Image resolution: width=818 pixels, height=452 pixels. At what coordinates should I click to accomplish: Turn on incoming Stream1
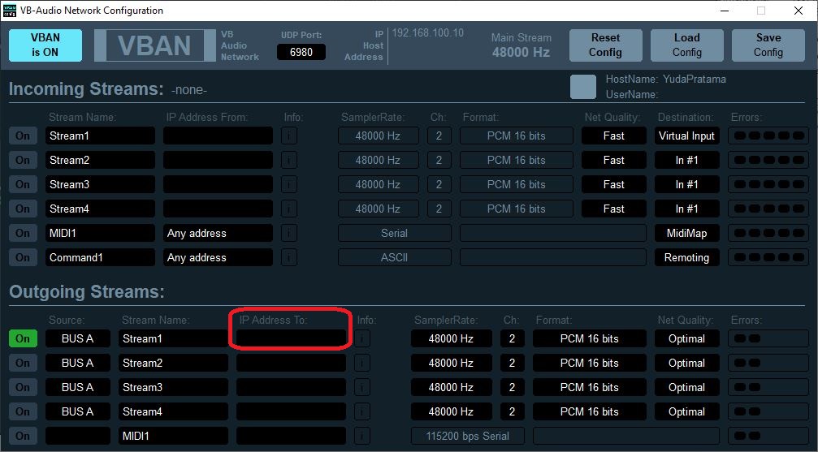23,136
